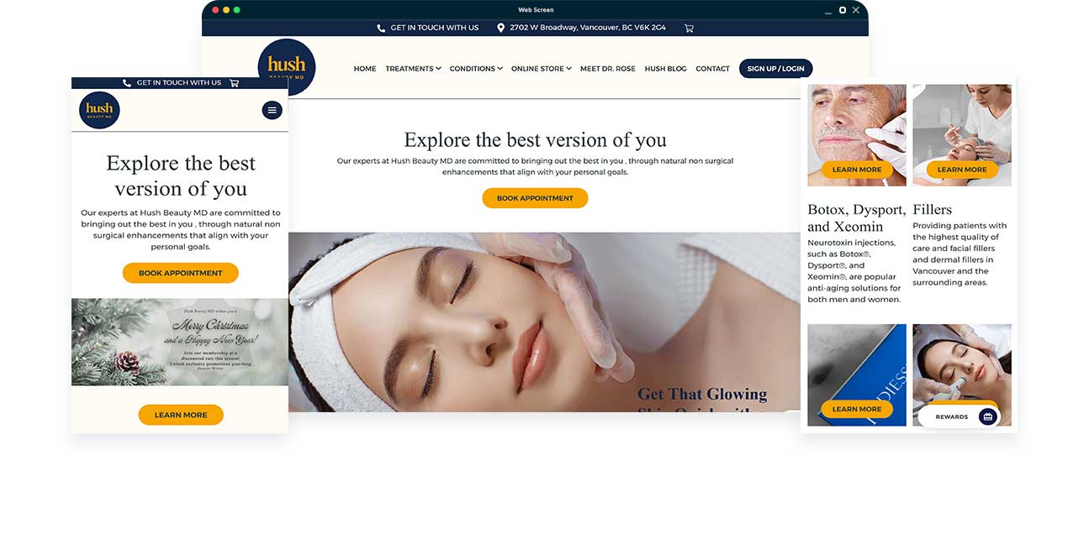The width and height of the screenshot is (1089, 539).
Task: Click the cart icon in desktop top bar
Action: click(x=689, y=28)
